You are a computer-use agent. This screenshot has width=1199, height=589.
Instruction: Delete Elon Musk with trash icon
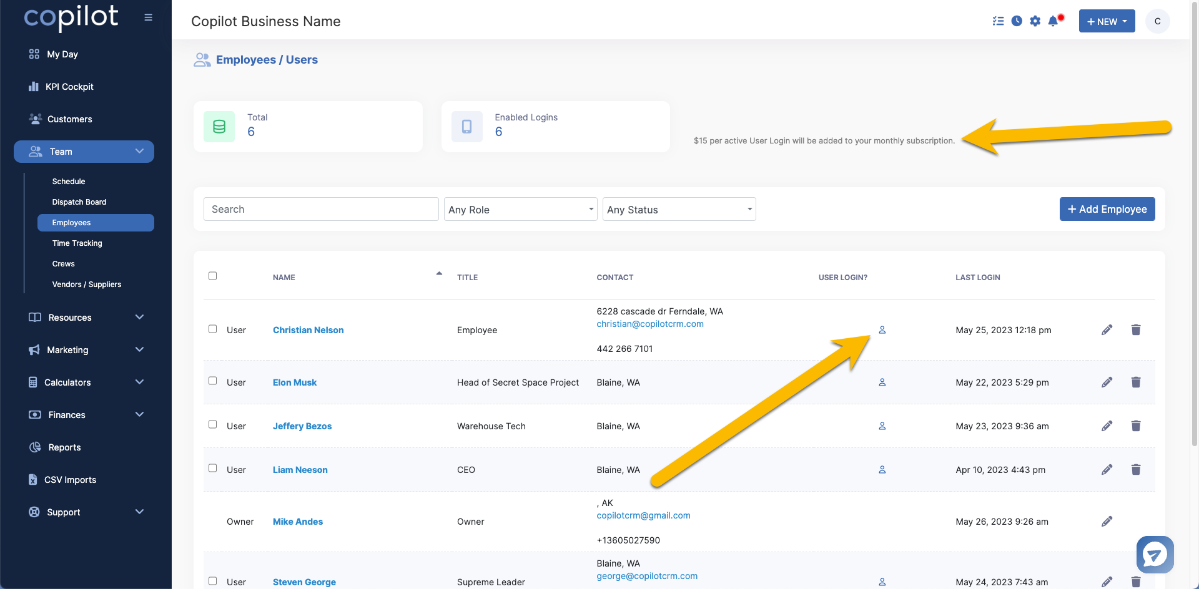click(x=1136, y=382)
